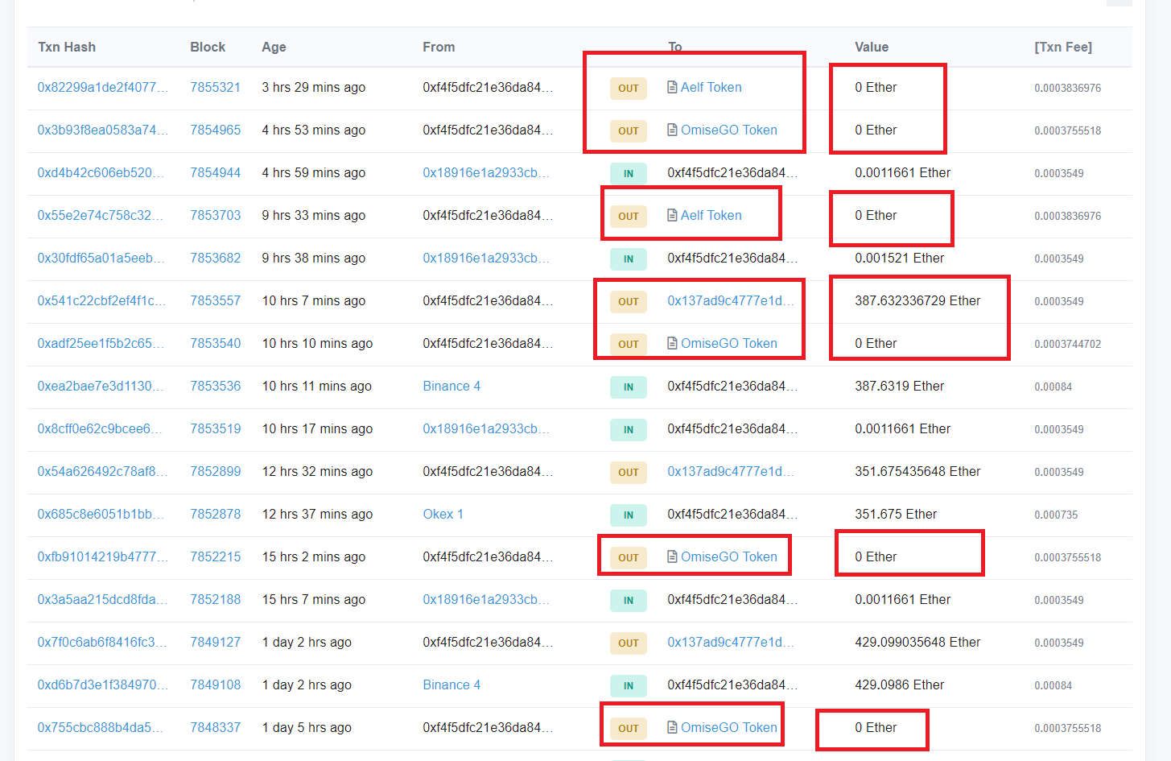Screen dimensions: 1171x761
Task: Open the Binance 4 sender in block 7849108 row
Action: [x=451, y=684]
